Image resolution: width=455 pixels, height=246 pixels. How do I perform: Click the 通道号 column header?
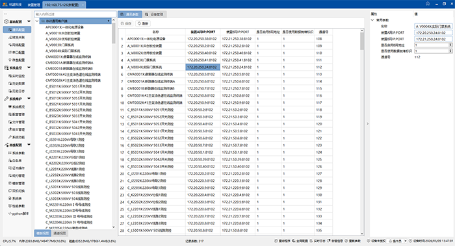coord(323,32)
